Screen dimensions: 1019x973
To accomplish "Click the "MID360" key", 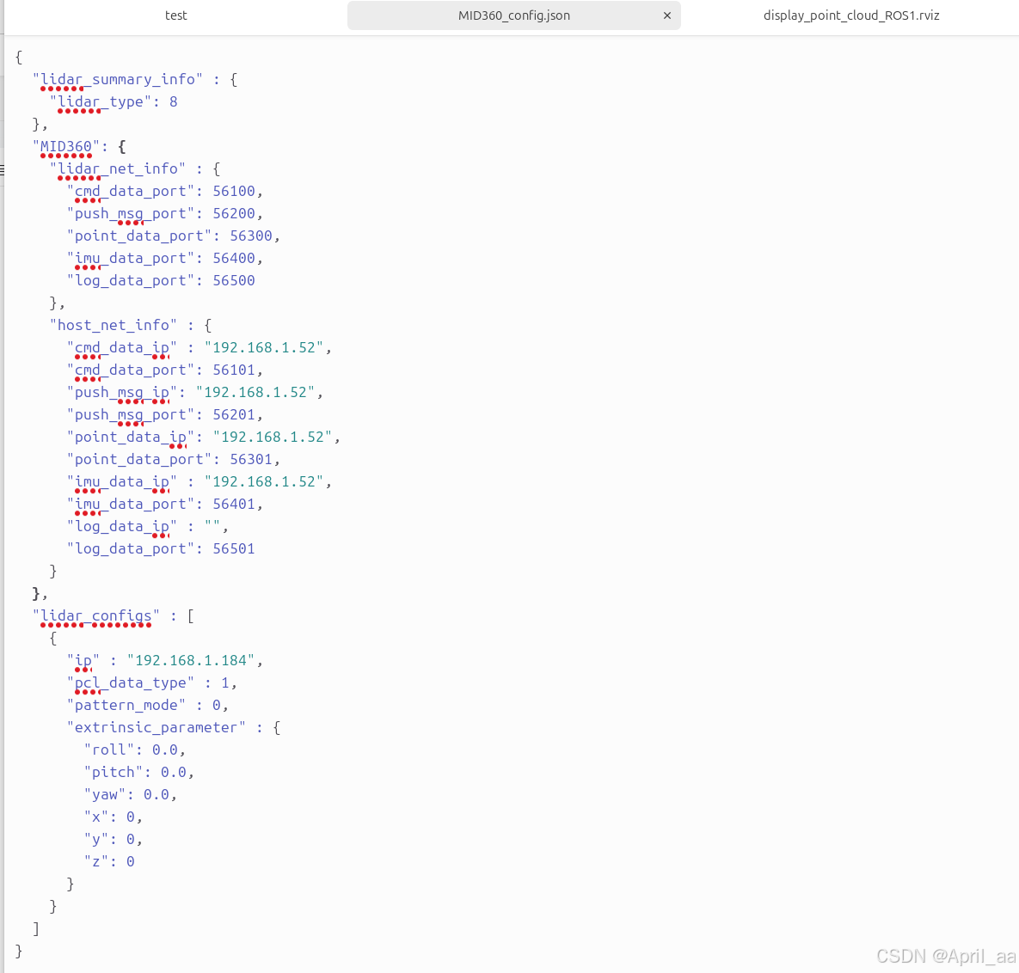I will pyautogui.click(x=66, y=147).
